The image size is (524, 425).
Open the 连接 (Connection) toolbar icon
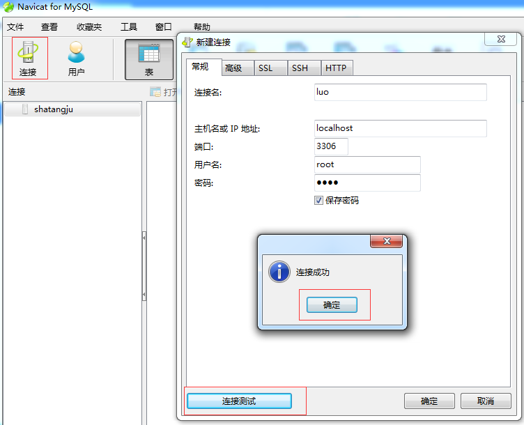[29, 59]
